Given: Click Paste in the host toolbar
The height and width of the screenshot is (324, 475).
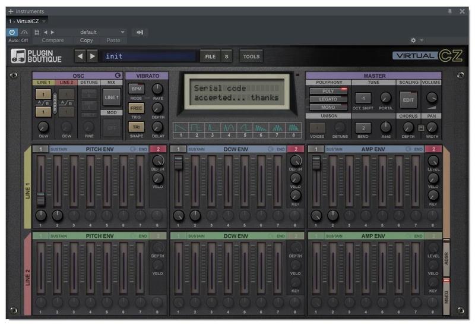Looking at the screenshot, I should pyautogui.click(x=113, y=40).
